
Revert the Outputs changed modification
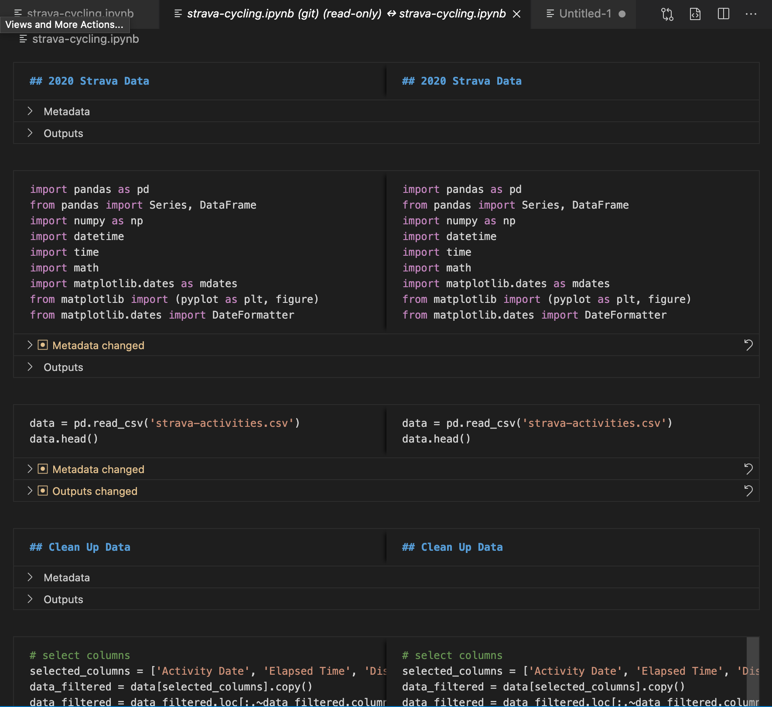[x=749, y=491]
